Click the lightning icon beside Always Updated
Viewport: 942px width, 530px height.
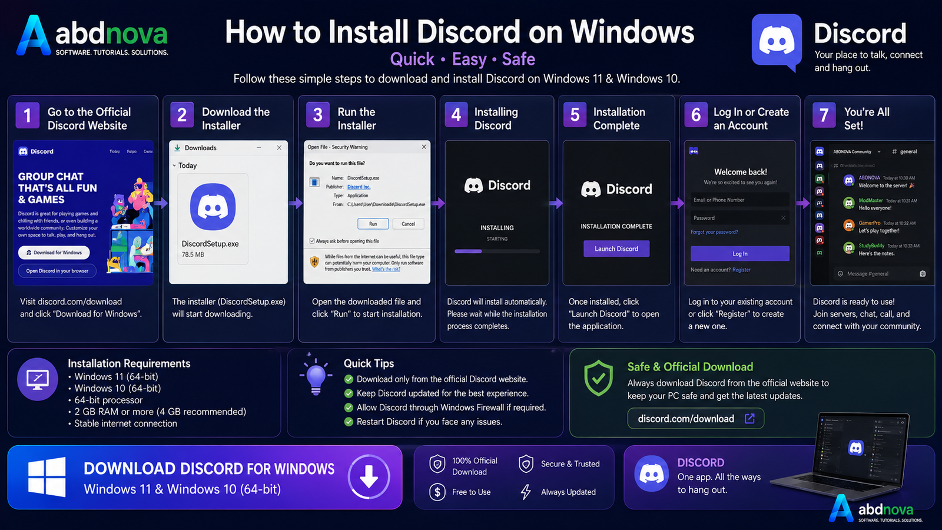(526, 492)
